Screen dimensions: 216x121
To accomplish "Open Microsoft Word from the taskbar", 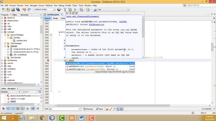I will (x=81, y=118).
